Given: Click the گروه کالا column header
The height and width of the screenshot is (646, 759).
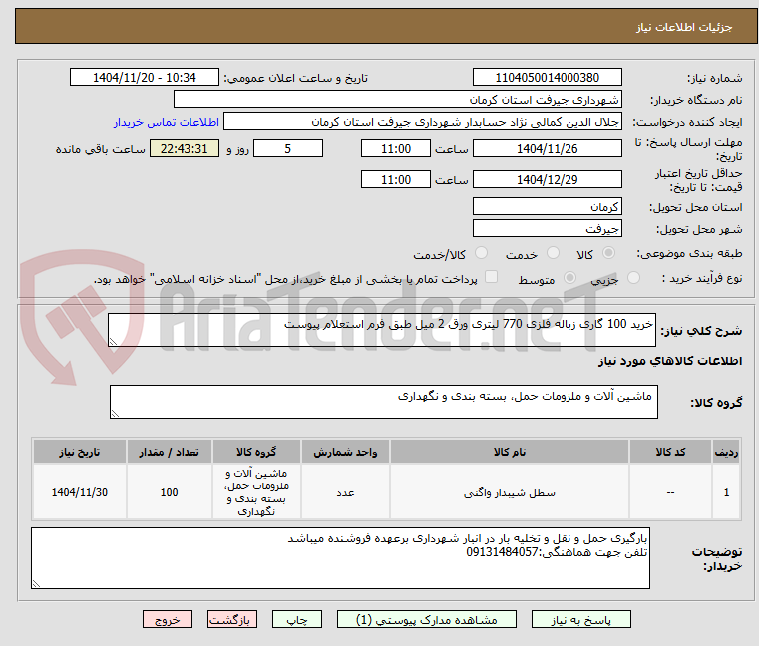Looking at the screenshot, I should [256, 452].
